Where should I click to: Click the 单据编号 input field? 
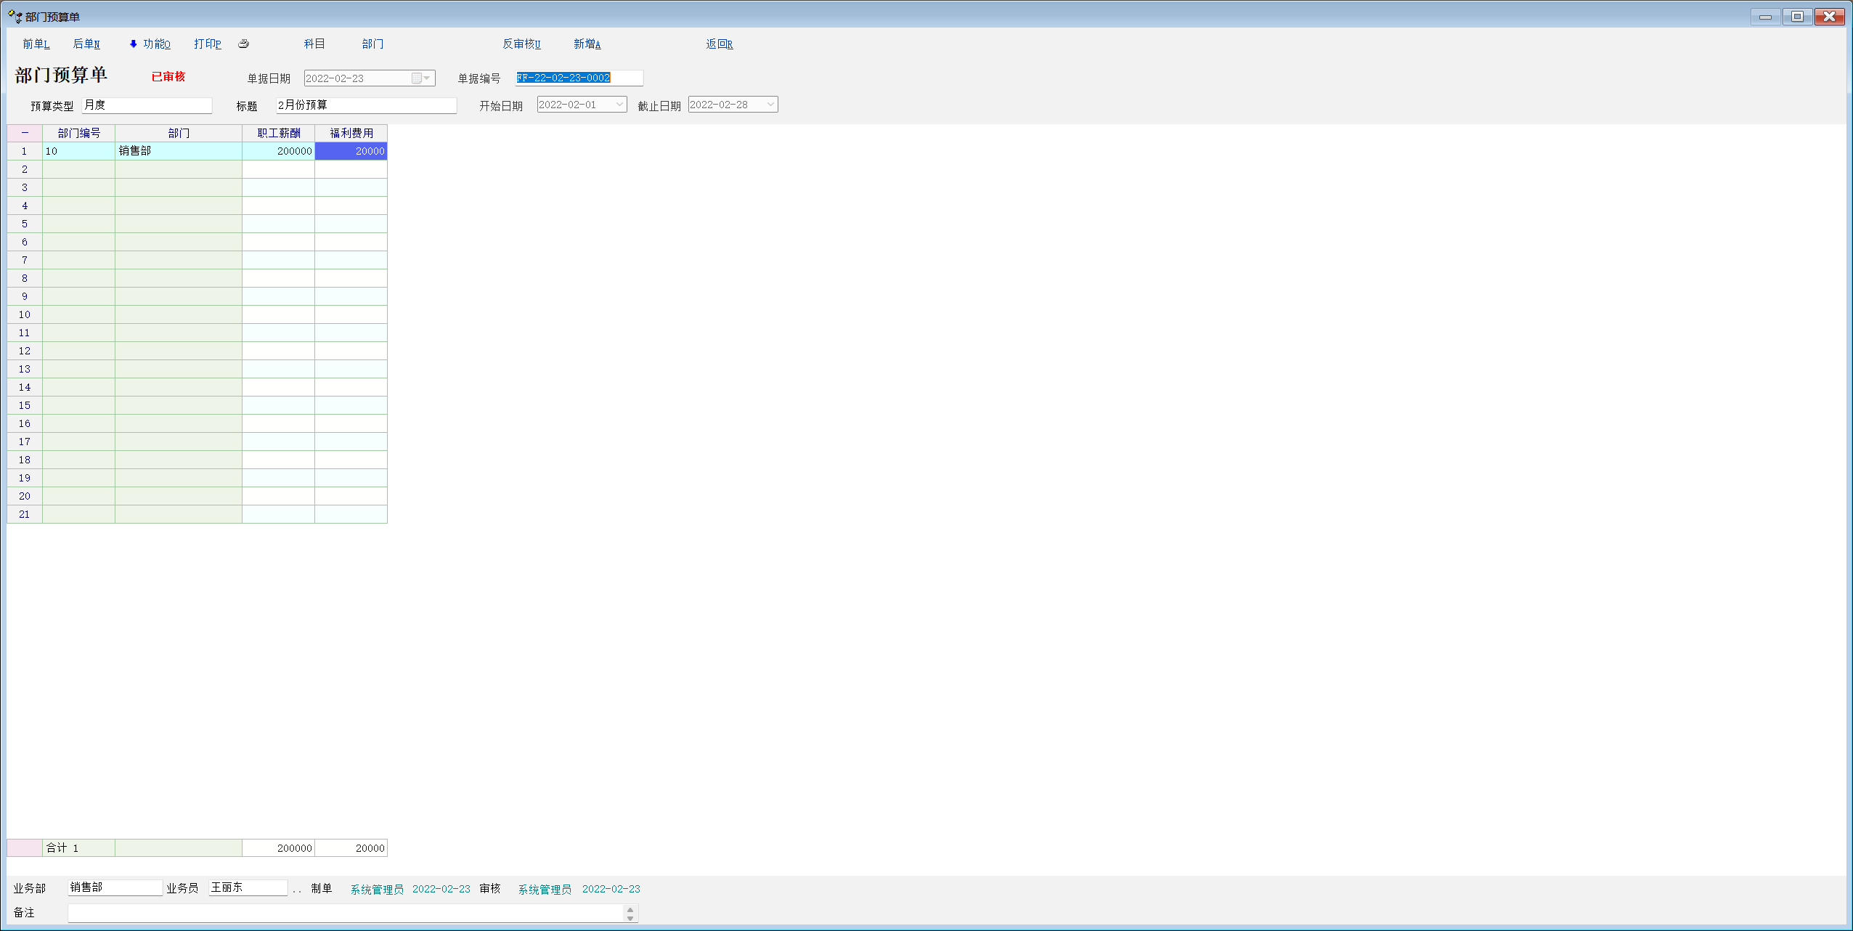click(579, 78)
